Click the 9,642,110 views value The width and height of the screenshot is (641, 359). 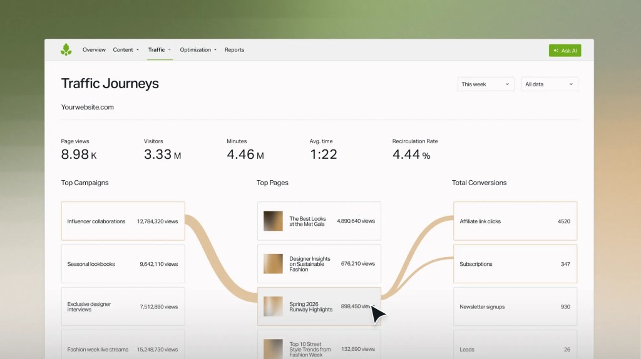pyautogui.click(x=158, y=265)
